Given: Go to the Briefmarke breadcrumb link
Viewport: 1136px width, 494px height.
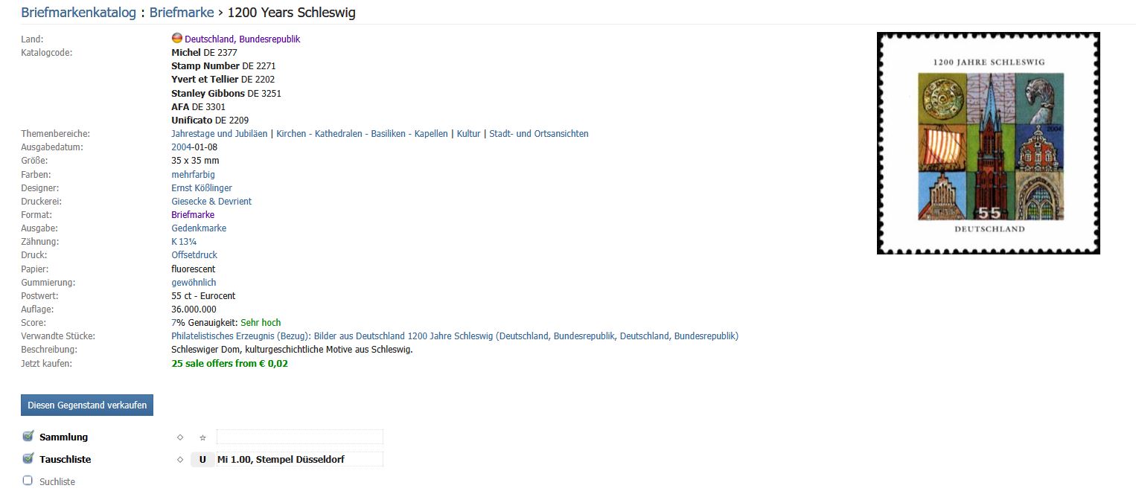Looking at the screenshot, I should click(x=181, y=13).
